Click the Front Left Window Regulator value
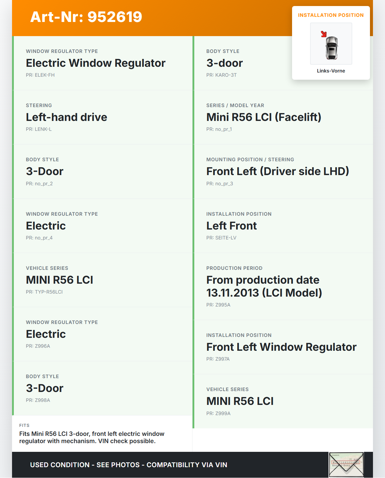 point(281,347)
